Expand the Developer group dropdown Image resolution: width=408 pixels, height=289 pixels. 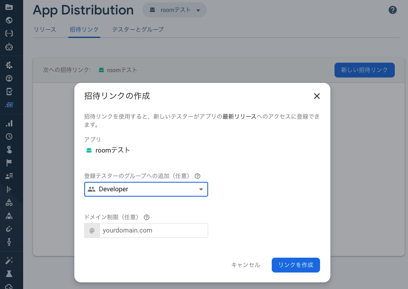click(x=146, y=189)
